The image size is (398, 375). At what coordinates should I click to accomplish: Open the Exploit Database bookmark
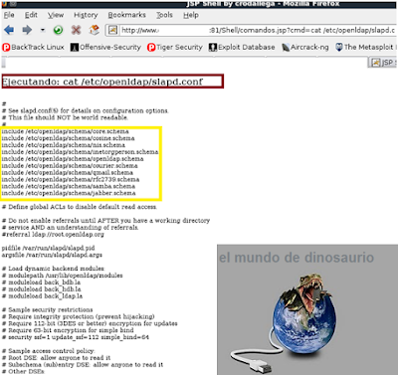pyautogui.click(x=242, y=47)
